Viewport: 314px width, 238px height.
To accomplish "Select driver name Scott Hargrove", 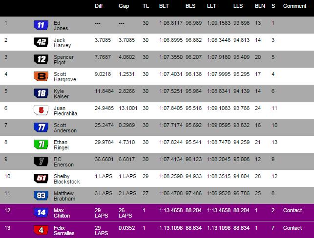I will tap(65, 77).
